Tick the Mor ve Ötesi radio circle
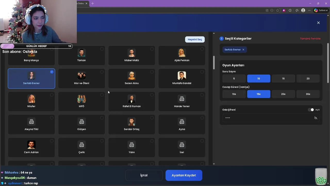The image size is (330, 186). (x=102, y=72)
